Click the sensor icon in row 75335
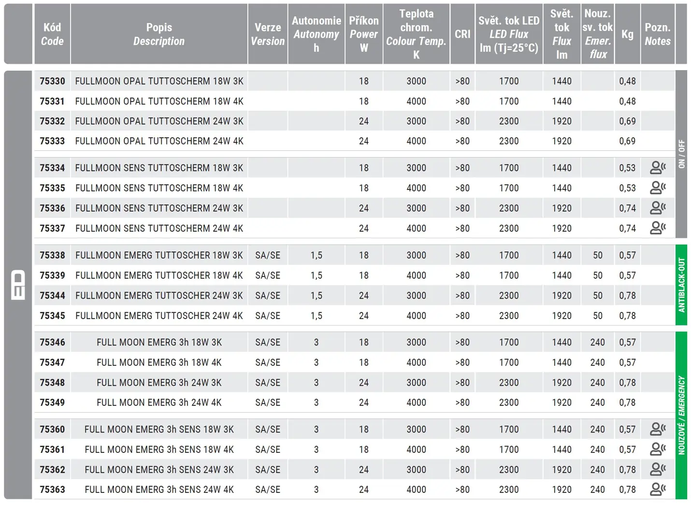The width and height of the screenshot is (691, 506). click(x=658, y=188)
